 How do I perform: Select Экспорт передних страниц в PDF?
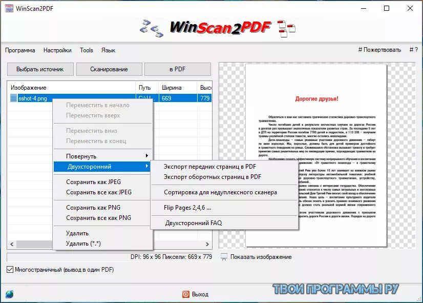(x=224, y=166)
